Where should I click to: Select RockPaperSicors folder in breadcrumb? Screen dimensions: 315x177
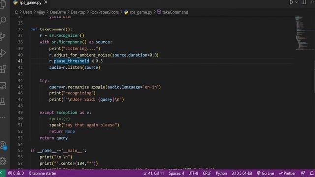coord(104,12)
